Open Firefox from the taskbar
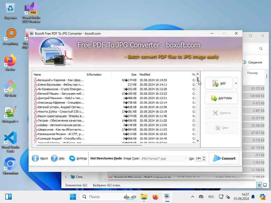The image size is (271, 203). pos(155,197)
